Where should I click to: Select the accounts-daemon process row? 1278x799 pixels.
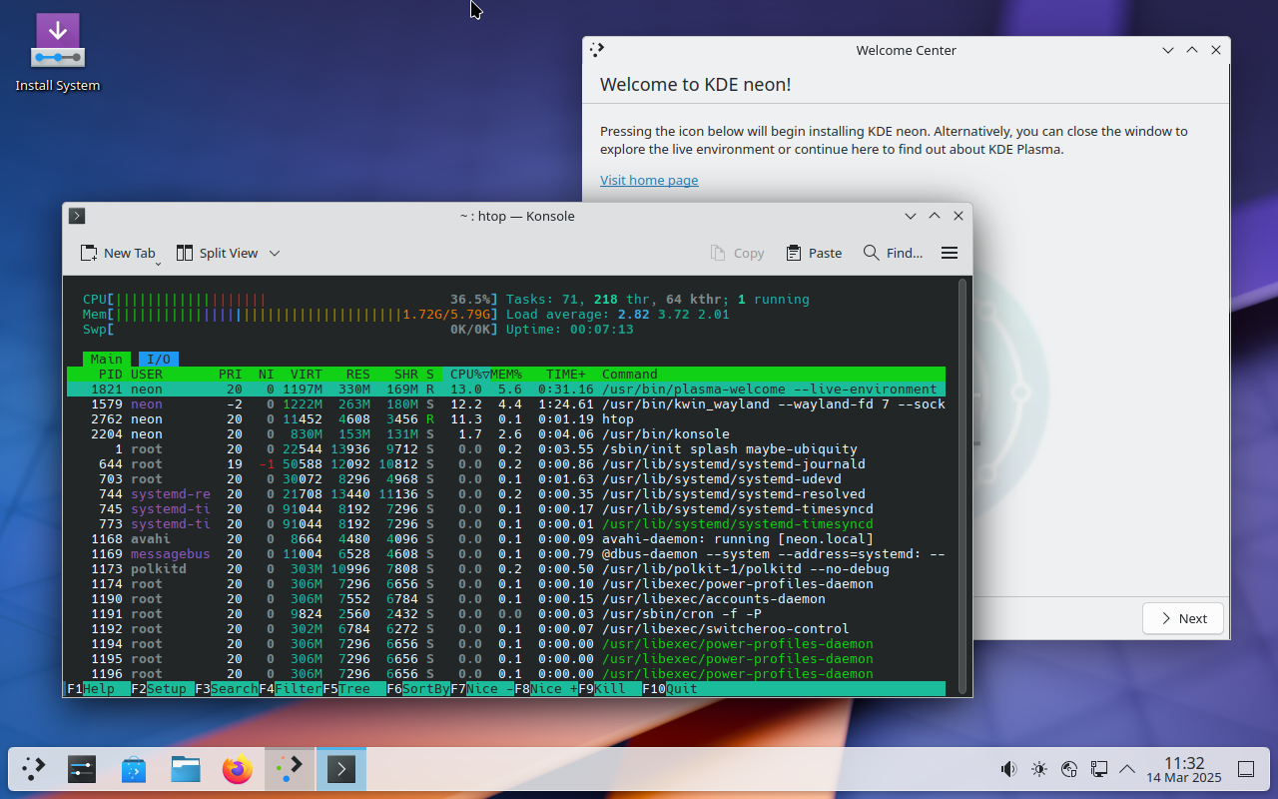[506, 598]
